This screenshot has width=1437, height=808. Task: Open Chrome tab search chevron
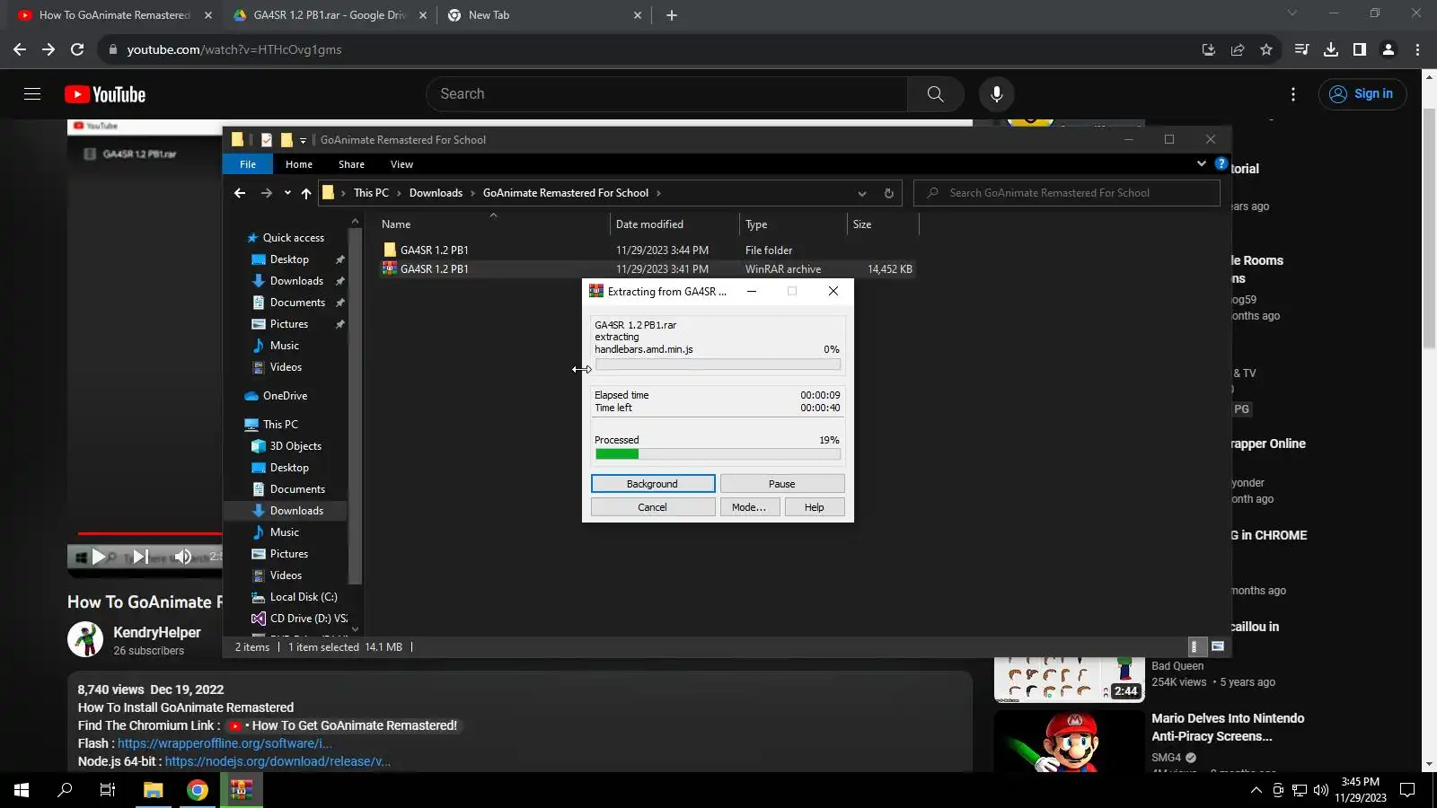pos(1292,13)
